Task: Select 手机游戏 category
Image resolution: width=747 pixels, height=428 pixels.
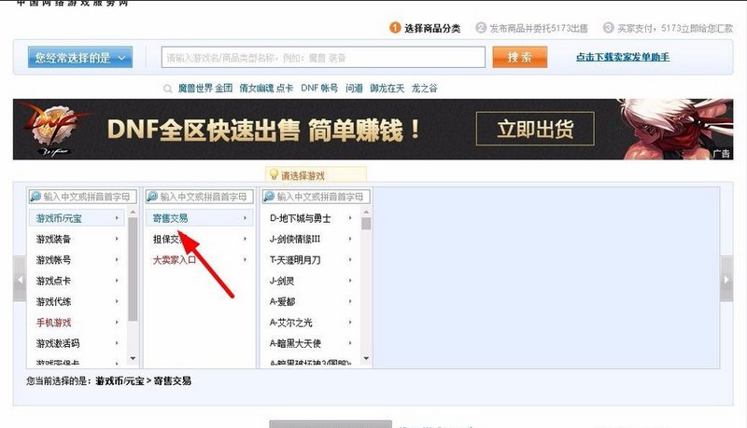Action: 77,323
